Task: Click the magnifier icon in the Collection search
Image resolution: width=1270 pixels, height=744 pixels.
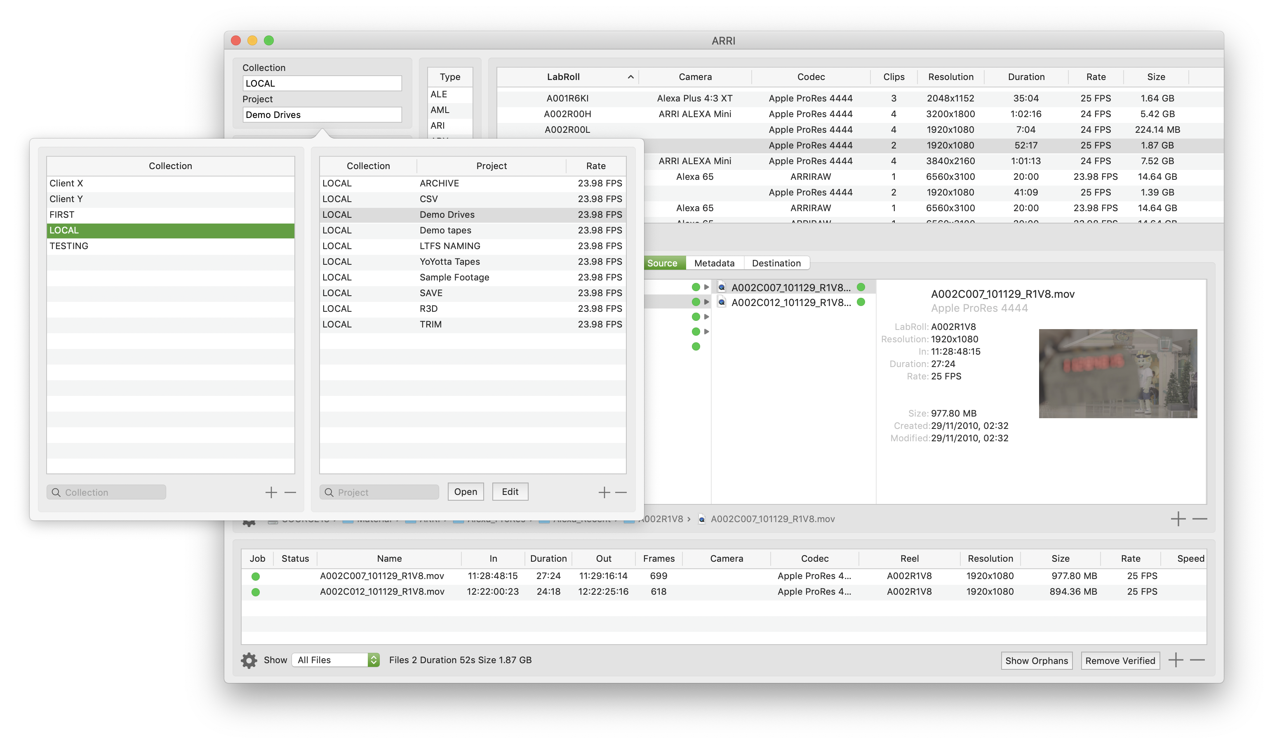Action: pos(56,492)
